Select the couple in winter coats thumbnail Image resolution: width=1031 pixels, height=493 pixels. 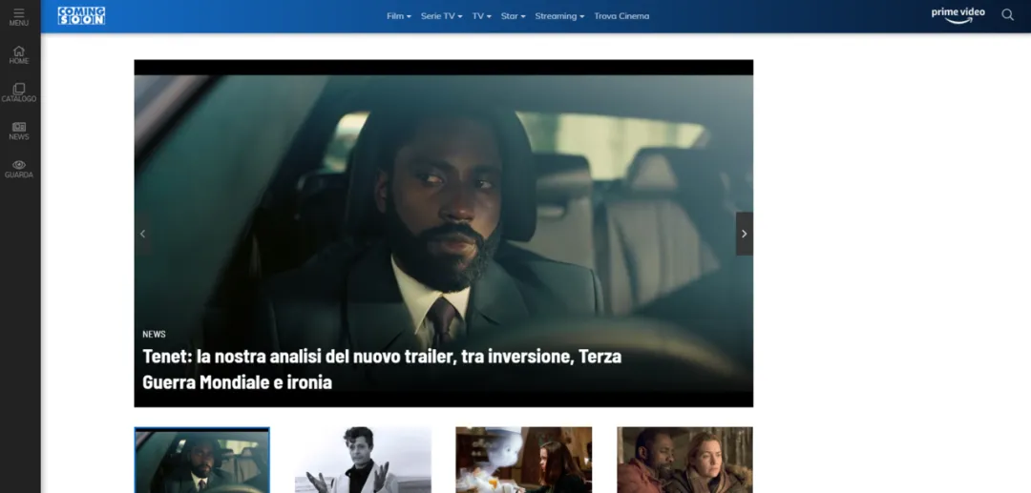[685, 461]
